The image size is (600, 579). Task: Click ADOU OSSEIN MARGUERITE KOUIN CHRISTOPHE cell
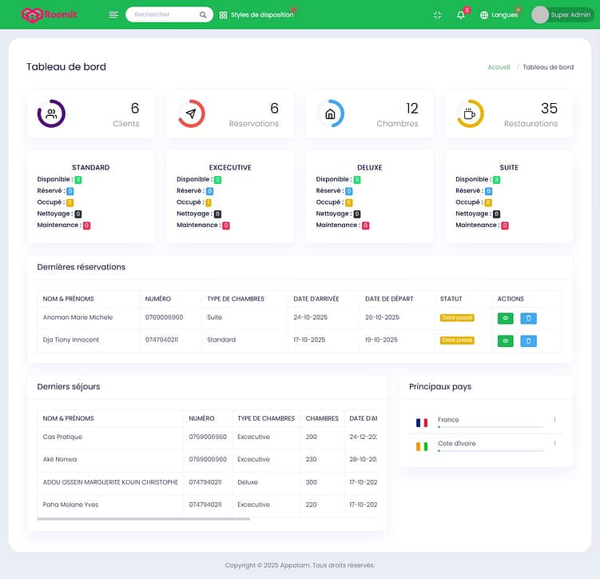click(110, 482)
